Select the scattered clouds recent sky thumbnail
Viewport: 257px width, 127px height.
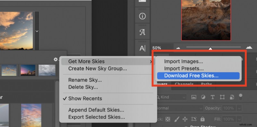coord(9,70)
